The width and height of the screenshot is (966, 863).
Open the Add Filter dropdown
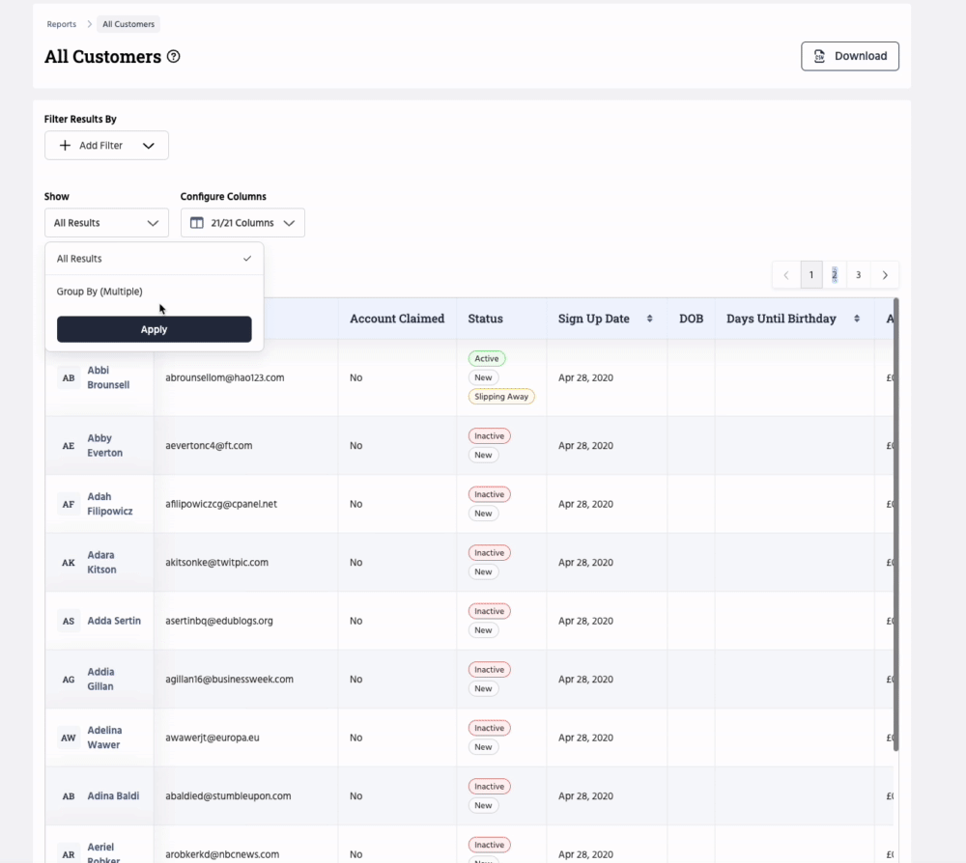tap(106, 146)
